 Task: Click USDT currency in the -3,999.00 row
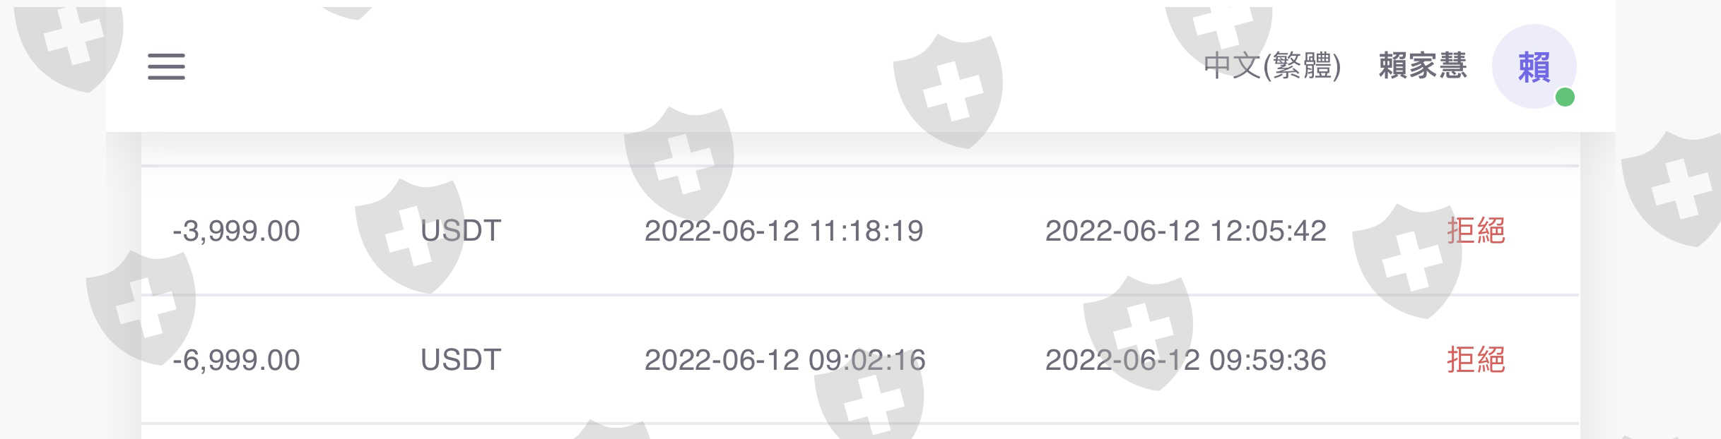click(461, 231)
